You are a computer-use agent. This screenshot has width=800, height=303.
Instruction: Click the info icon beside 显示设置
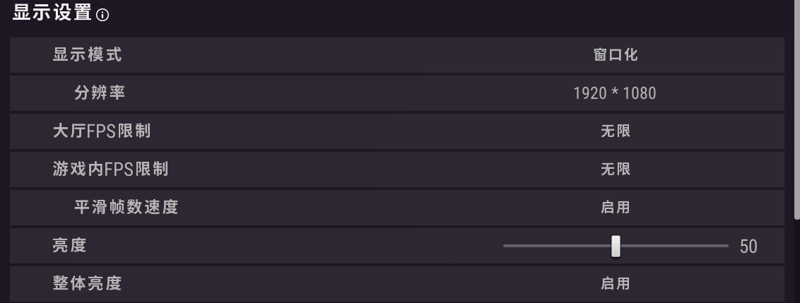102,14
